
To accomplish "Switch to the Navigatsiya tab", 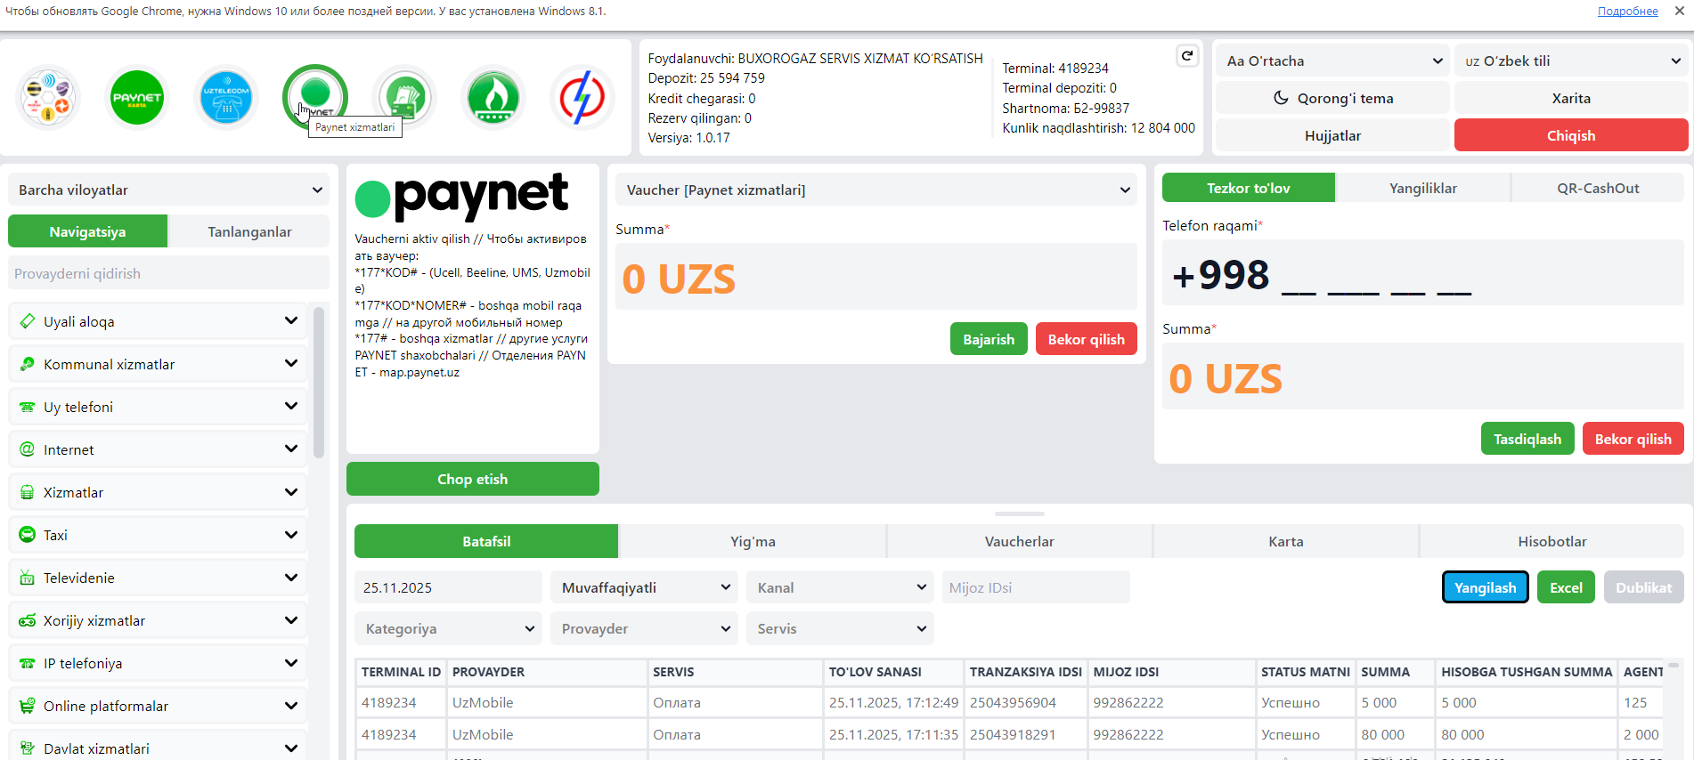I will pyautogui.click(x=87, y=231).
